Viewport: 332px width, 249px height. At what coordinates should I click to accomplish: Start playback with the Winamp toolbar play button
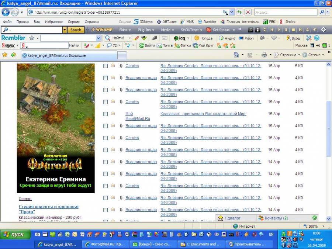[279, 30]
